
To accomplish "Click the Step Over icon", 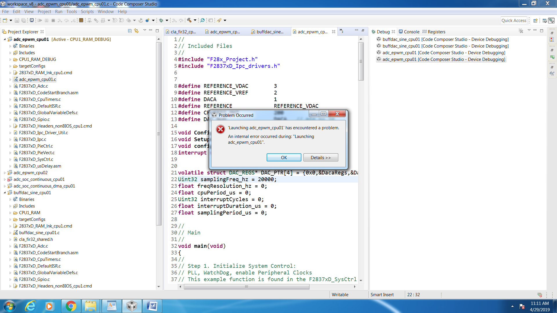I will coord(67,20).
